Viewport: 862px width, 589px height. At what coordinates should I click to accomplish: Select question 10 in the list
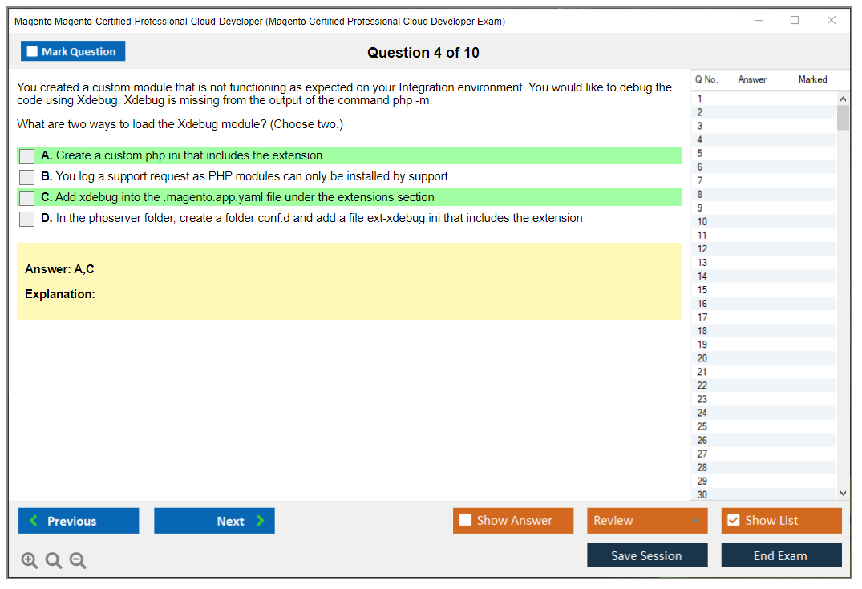[x=702, y=222]
